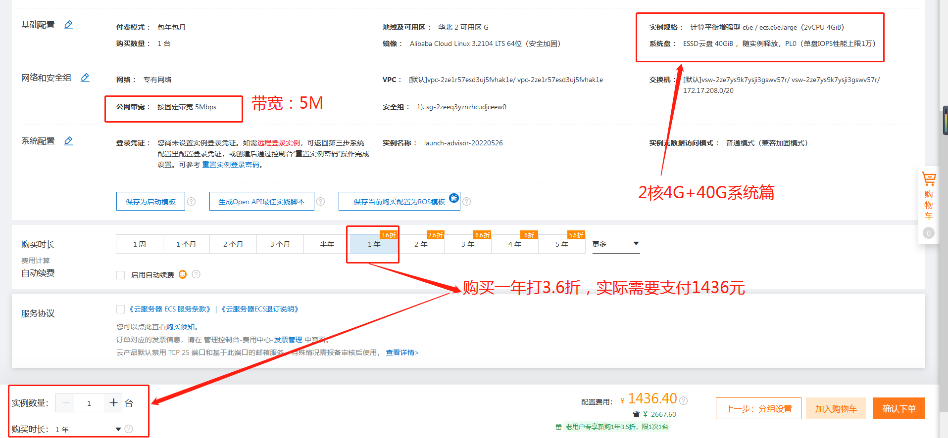Enable the 启用自动续费 checkbox

pyautogui.click(x=120, y=275)
